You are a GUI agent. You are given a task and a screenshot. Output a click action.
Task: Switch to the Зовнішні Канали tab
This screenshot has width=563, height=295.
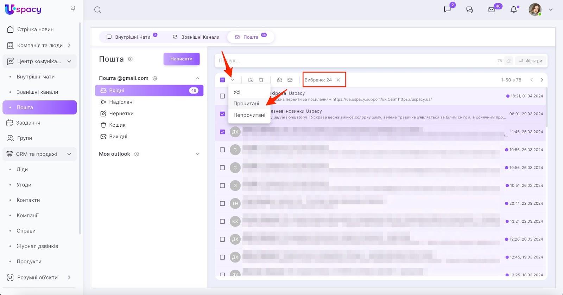196,37
